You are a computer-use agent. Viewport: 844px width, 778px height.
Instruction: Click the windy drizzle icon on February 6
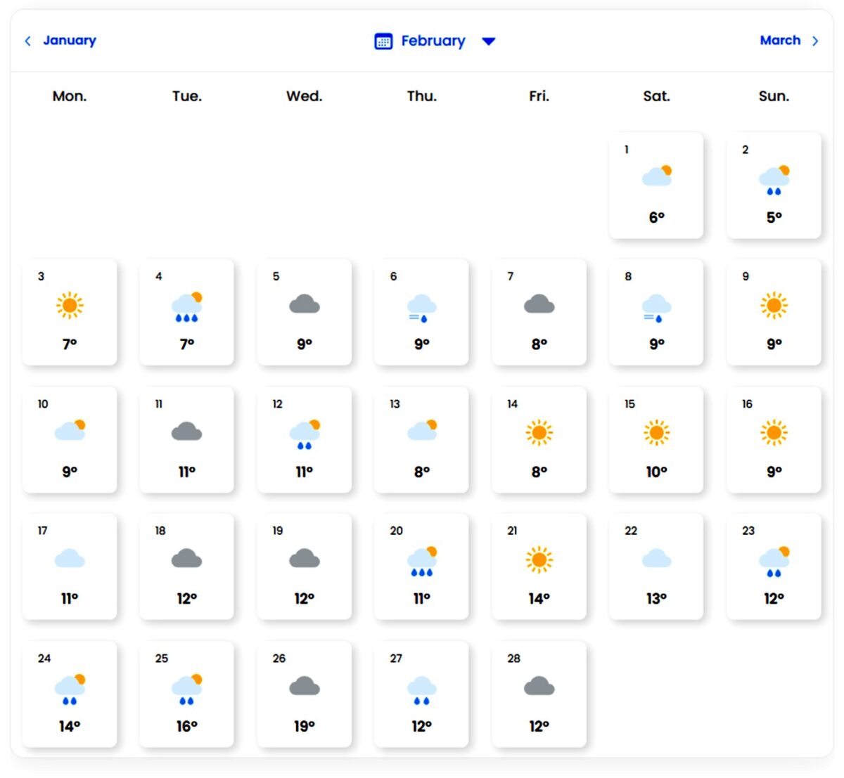pos(421,308)
